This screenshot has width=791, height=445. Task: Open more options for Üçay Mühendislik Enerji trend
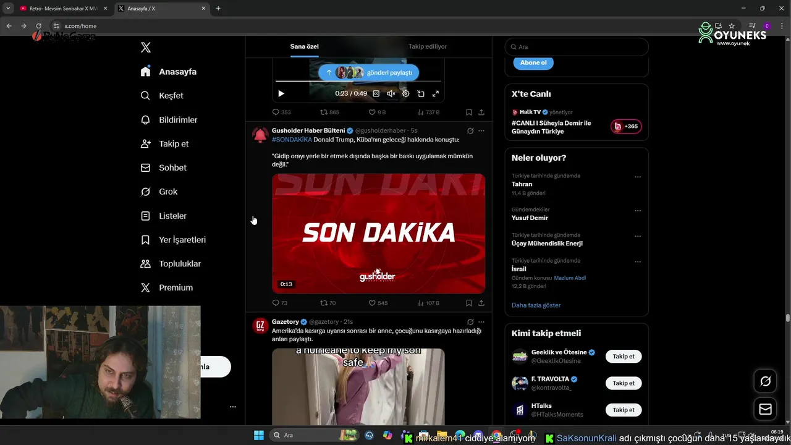click(x=638, y=236)
